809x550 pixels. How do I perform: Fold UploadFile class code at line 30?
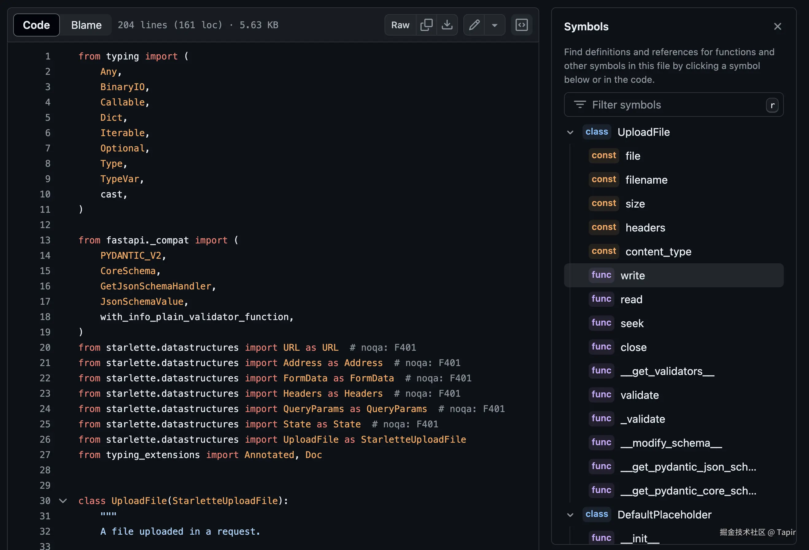tap(63, 501)
